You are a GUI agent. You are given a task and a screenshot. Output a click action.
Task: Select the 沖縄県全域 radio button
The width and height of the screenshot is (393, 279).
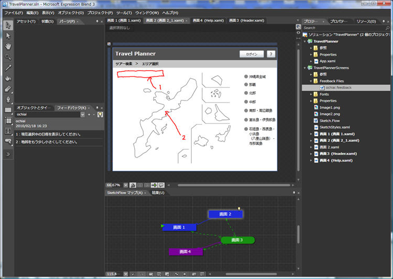(246, 76)
